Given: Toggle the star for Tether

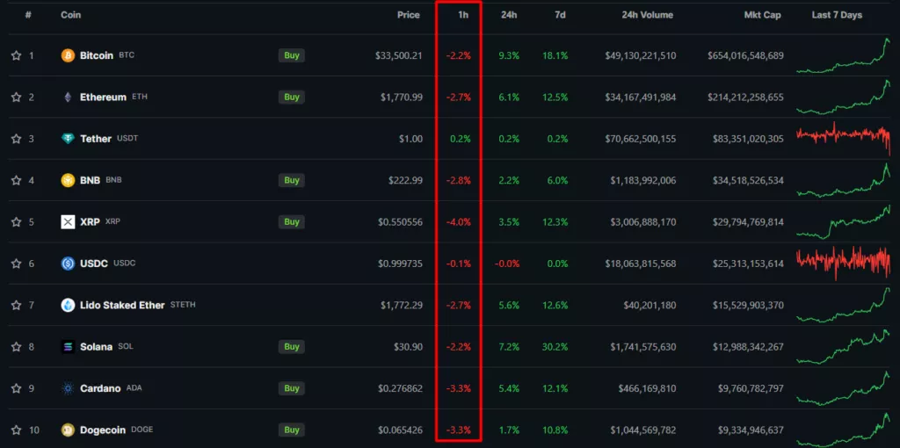Looking at the screenshot, I should (x=16, y=139).
